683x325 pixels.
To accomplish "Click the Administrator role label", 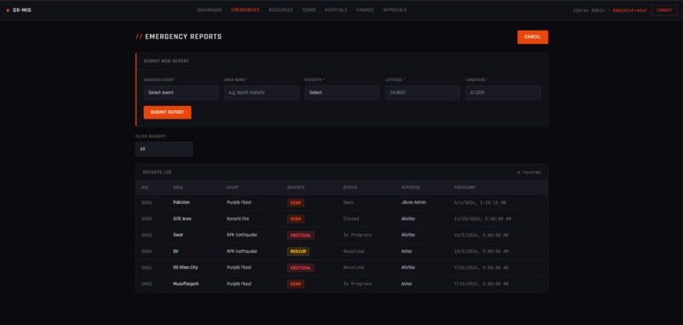I will (630, 10).
